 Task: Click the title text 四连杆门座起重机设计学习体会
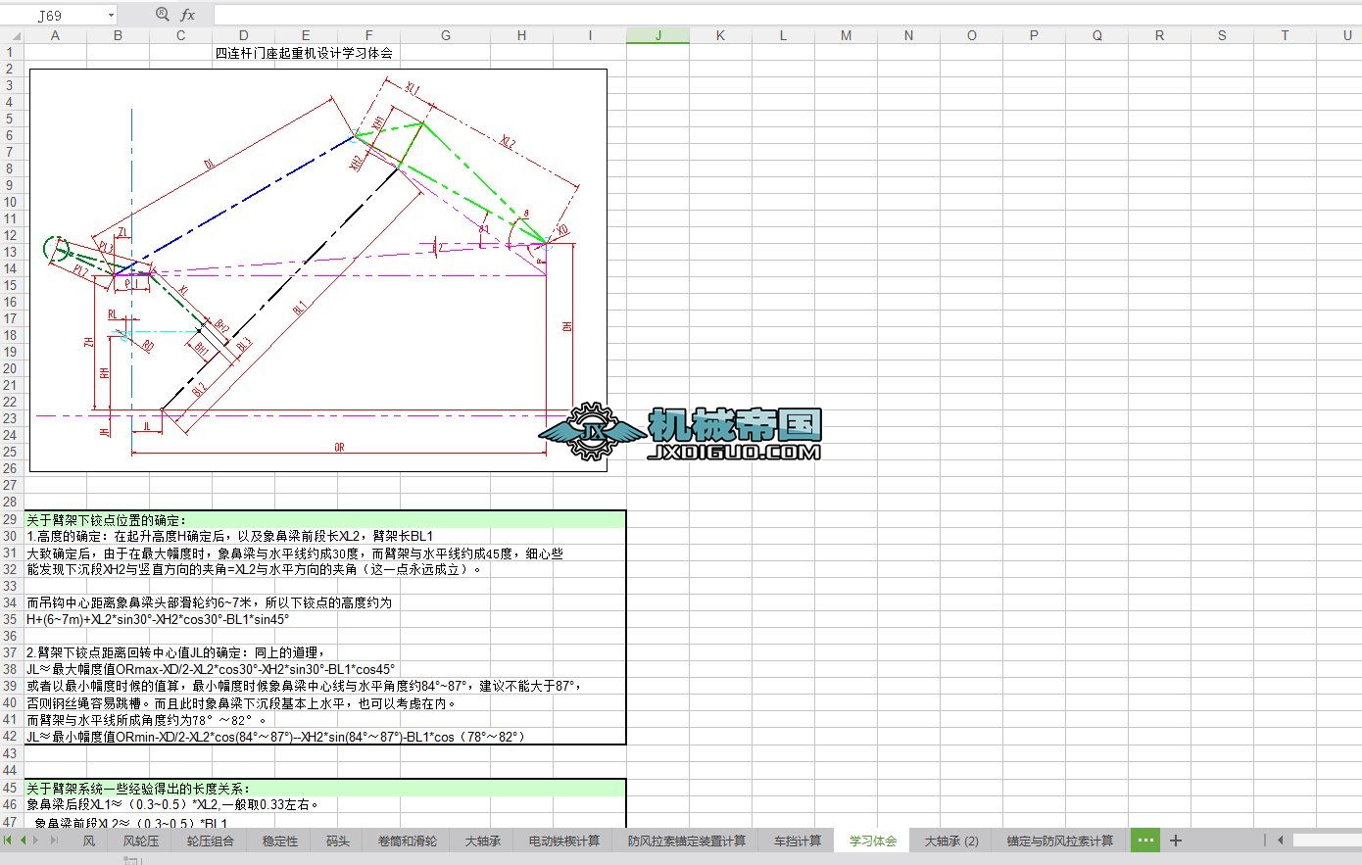304,53
